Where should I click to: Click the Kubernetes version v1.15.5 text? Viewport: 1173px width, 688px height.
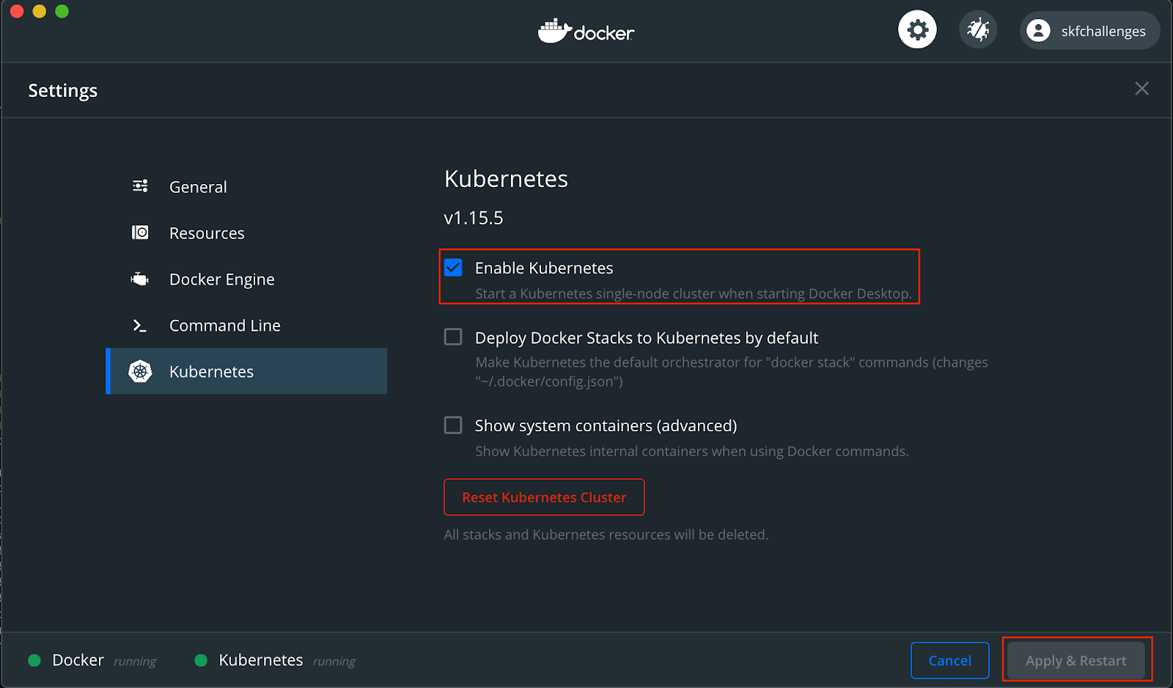(x=474, y=218)
